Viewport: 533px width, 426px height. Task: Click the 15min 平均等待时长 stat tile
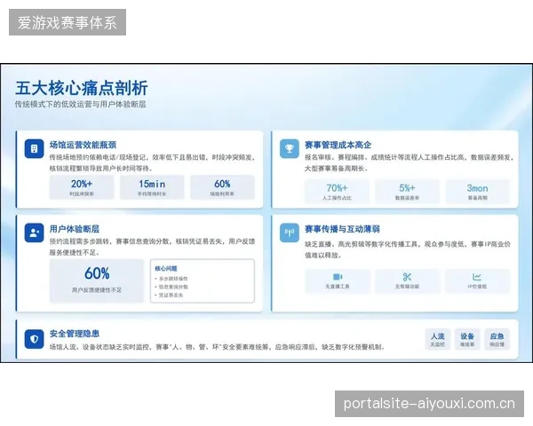152,187
